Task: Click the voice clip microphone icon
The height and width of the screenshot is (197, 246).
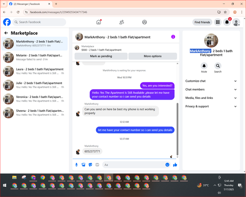Action: click(76, 164)
